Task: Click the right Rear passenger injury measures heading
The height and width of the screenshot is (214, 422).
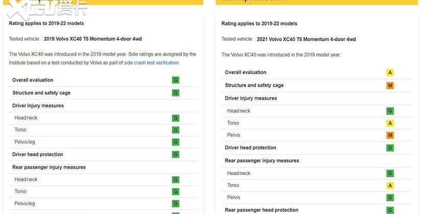Action: tap(262, 160)
